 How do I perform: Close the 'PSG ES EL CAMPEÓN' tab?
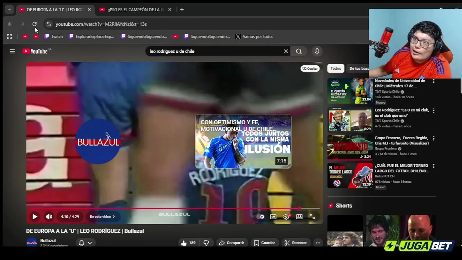(170, 10)
